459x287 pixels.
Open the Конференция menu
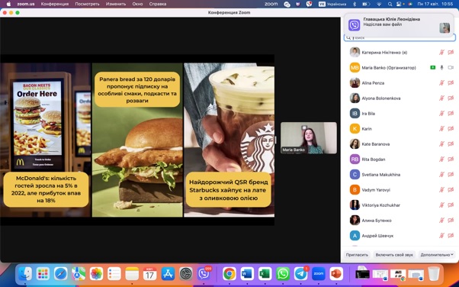tap(55, 4)
